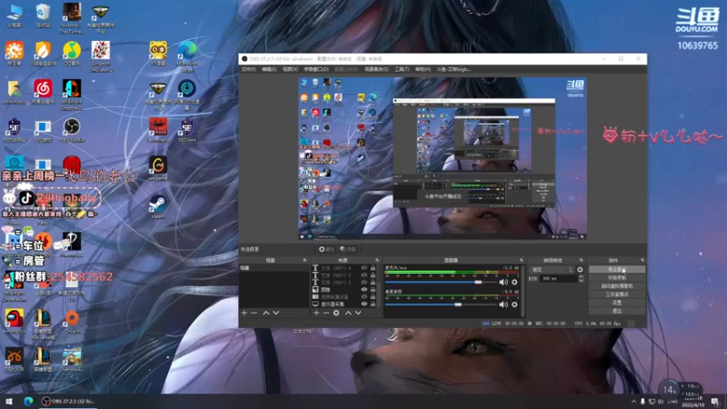The width and height of the screenshot is (727, 409).
Task: Step the 300 ms duration spinner
Action: coord(581,278)
